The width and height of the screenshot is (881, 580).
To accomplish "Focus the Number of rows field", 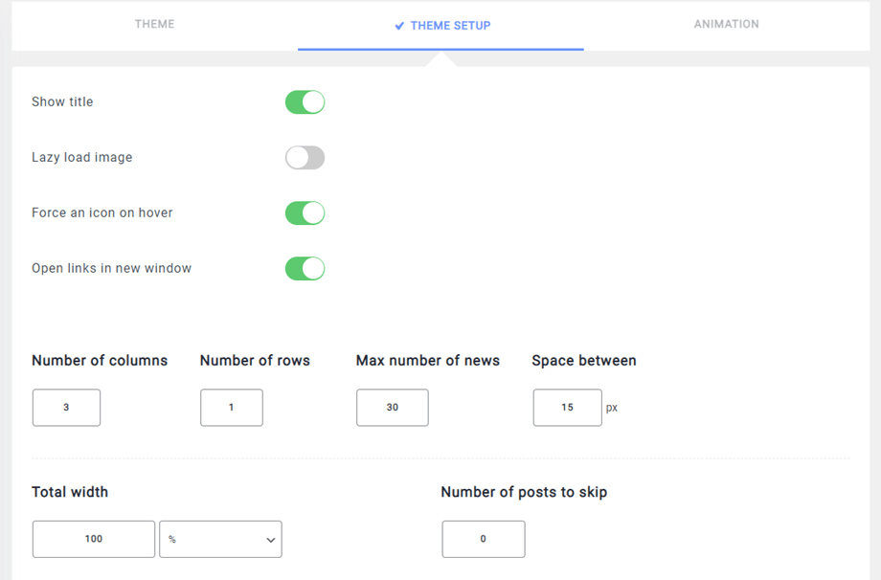I will coord(231,408).
